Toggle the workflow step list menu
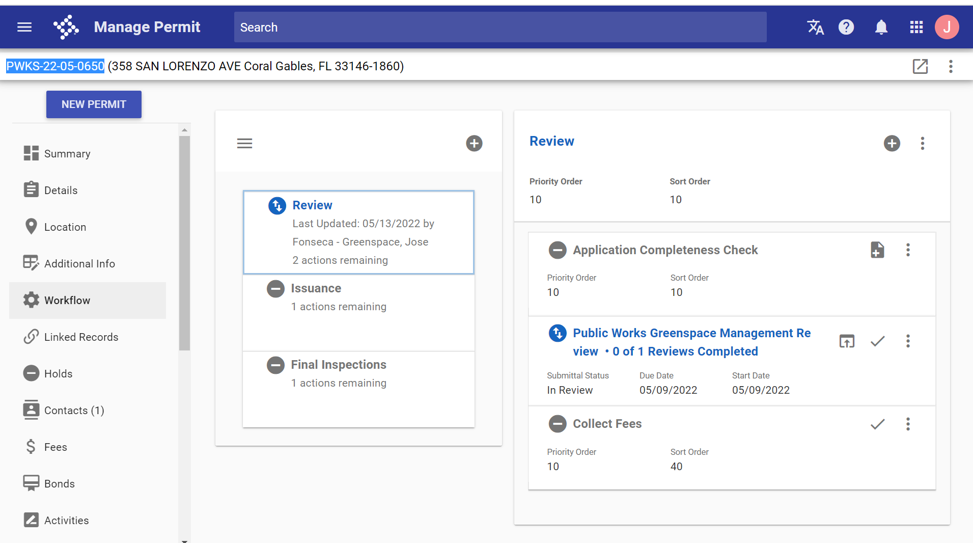The width and height of the screenshot is (973, 543). (244, 144)
